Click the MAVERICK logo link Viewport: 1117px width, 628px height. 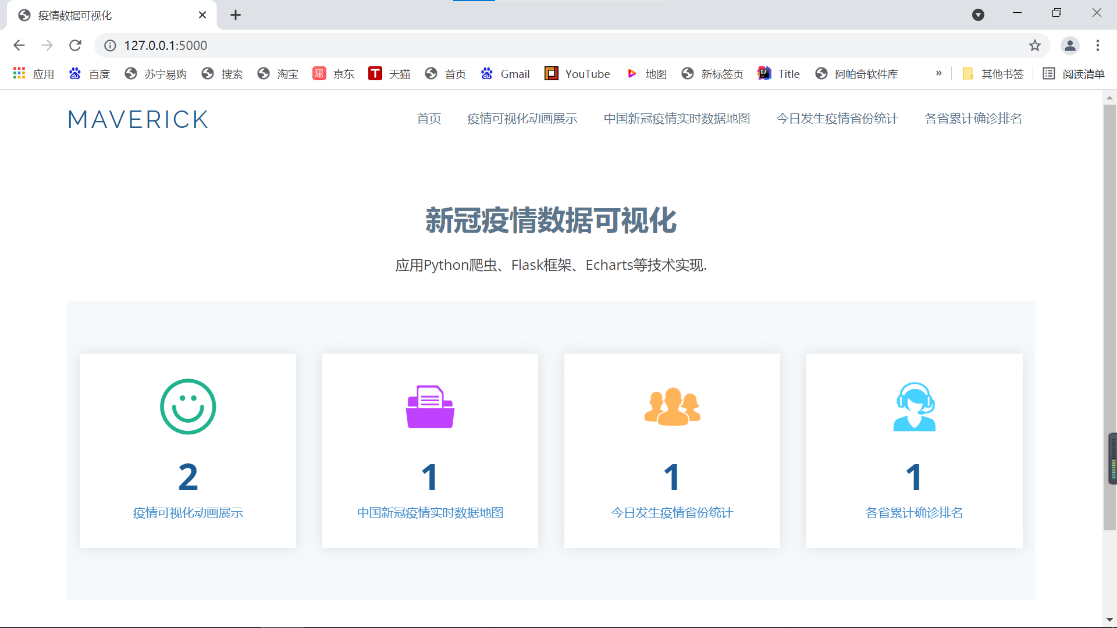138,119
